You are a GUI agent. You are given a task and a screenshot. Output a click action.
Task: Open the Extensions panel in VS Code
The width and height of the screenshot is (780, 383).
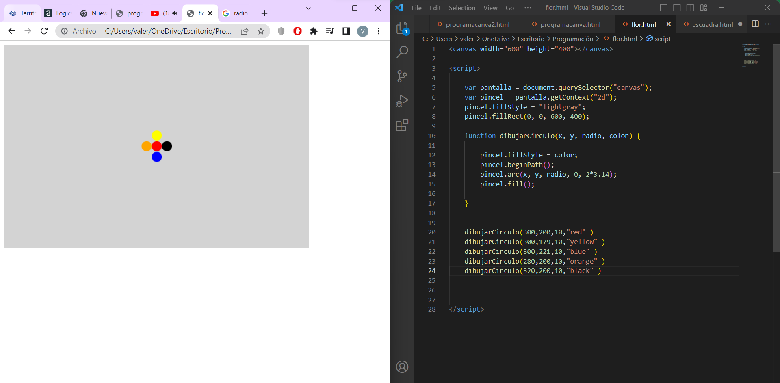(x=402, y=125)
